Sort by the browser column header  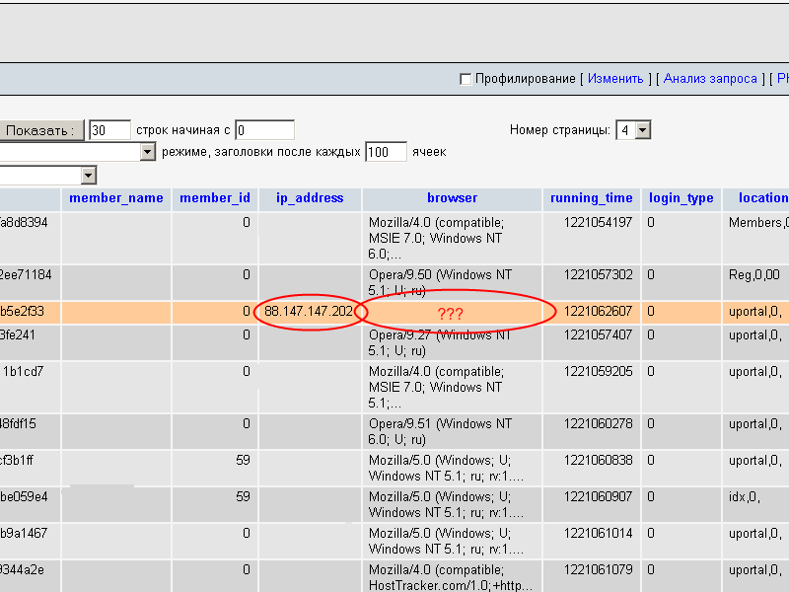point(452,198)
